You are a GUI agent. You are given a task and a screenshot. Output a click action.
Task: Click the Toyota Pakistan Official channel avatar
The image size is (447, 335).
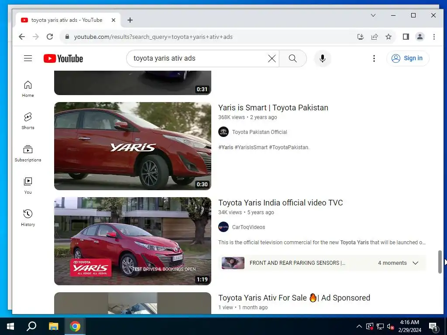click(x=223, y=132)
